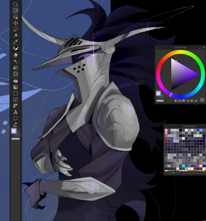Switch to the Eraser tool
Image resolution: width=206 pixels, height=221 pixels.
16,55
